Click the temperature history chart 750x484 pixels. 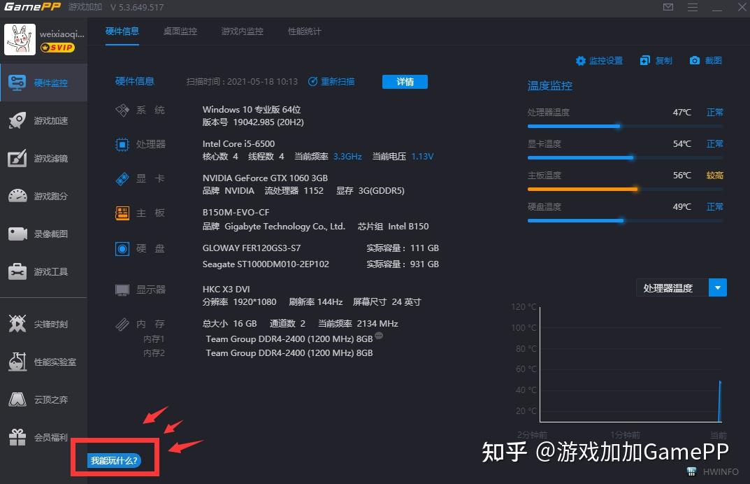click(630, 364)
